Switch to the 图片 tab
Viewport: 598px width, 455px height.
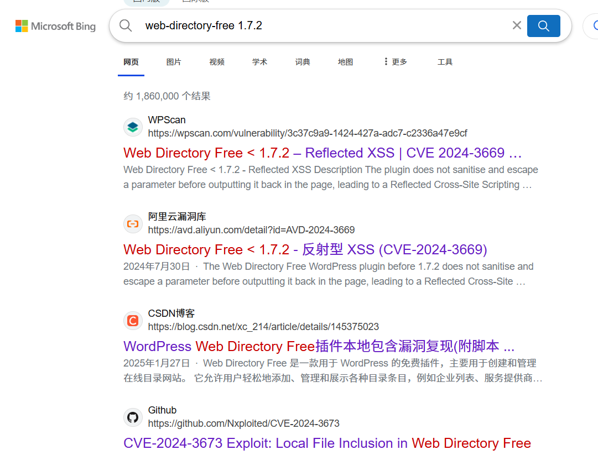point(174,61)
